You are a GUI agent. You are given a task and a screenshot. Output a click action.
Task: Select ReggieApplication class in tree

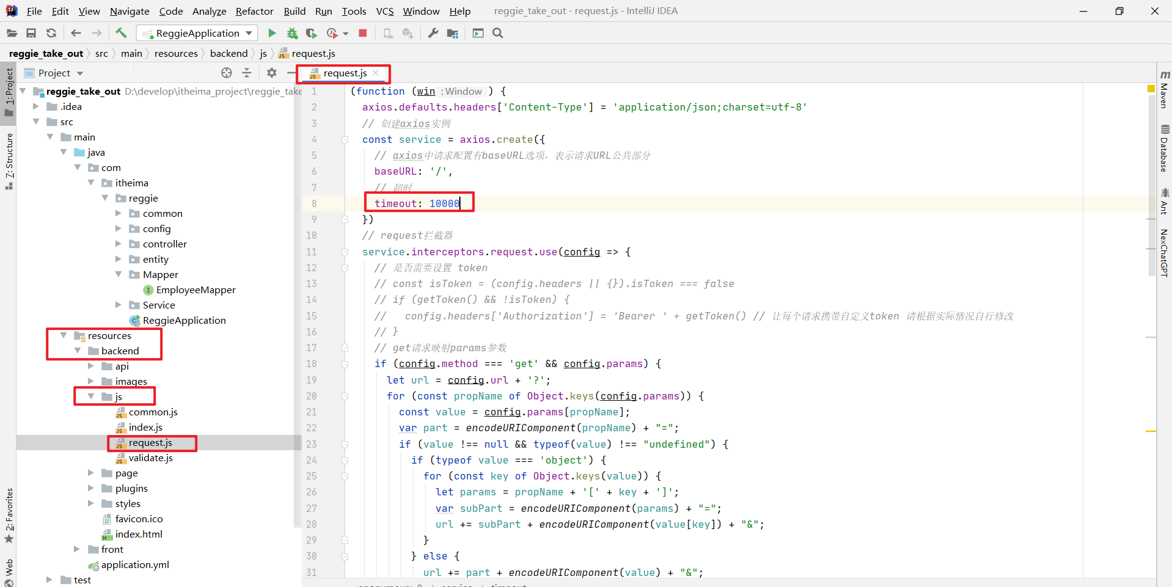pyautogui.click(x=184, y=320)
